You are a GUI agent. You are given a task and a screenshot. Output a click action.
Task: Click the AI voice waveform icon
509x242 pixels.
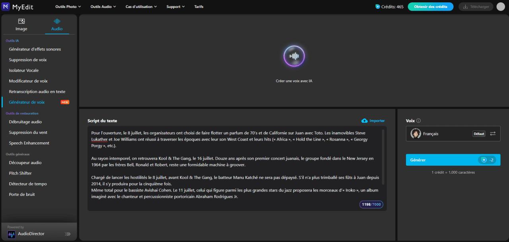tap(294, 56)
